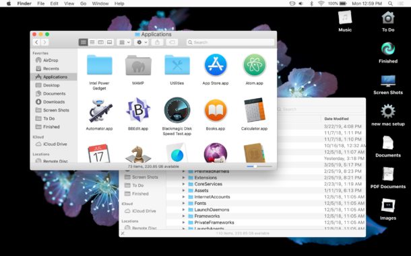The image size is (411, 256).
Task: Switch to list view
Action: 92,42
